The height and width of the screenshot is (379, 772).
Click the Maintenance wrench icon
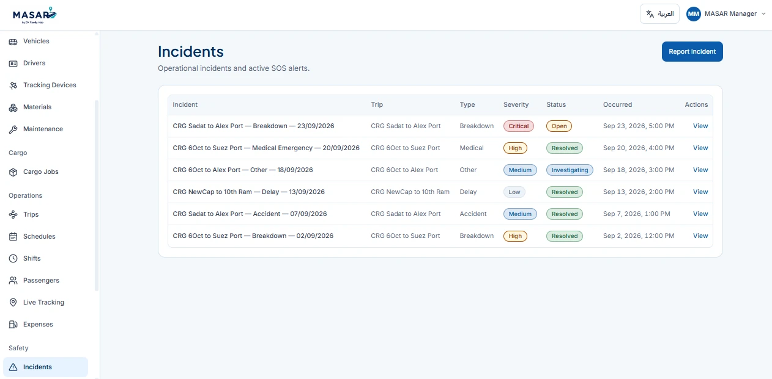[13, 129]
